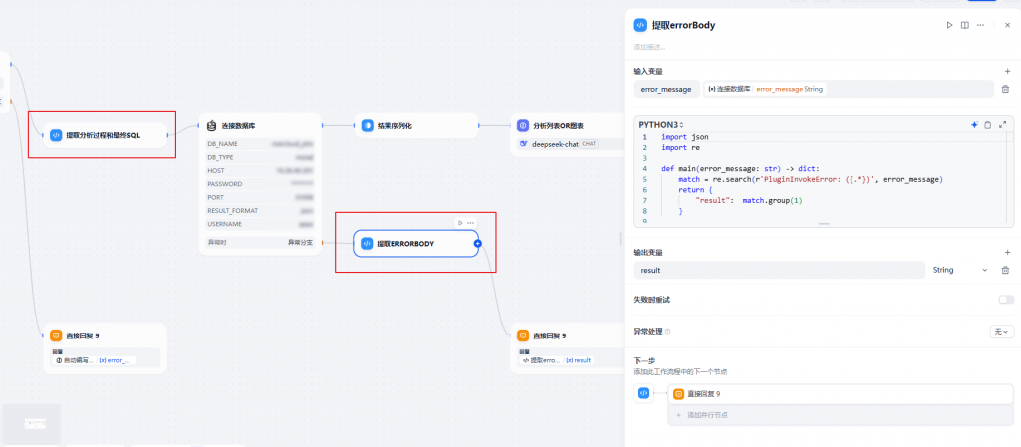This screenshot has height=447, width=1021.
Task: Open the three-dot more menu in panel header
Action: tap(981, 25)
